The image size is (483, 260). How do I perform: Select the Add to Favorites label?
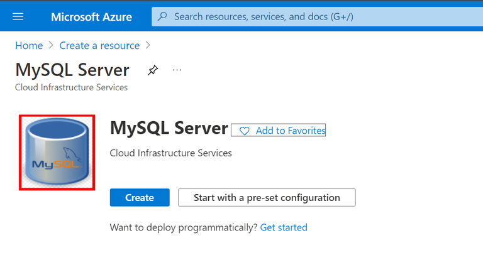click(x=291, y=131)
